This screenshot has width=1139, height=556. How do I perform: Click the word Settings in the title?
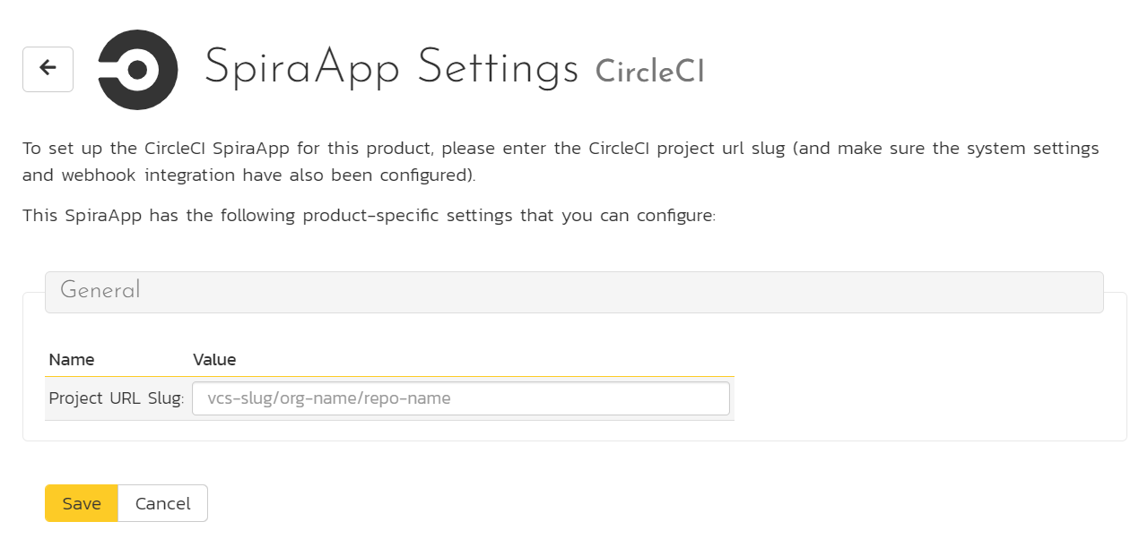pyautogui.click(x=499, y=68)
